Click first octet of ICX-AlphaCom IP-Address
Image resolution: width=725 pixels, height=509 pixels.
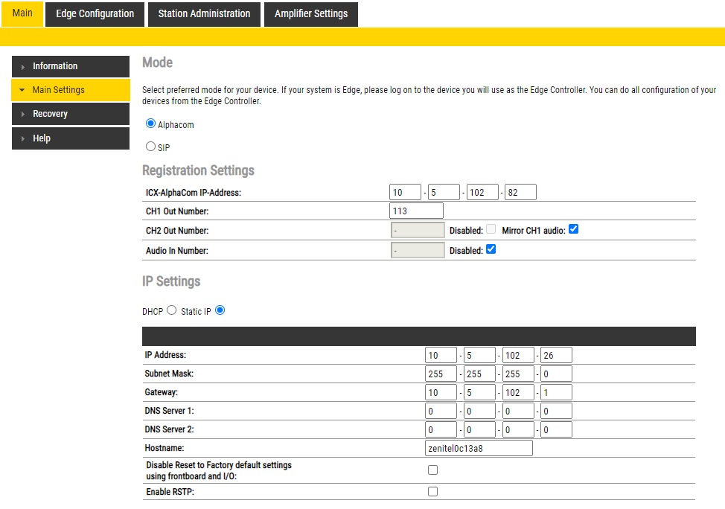point(405,193)
